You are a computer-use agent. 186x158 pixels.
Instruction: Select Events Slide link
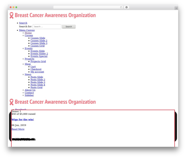click(x=38, y=51)
